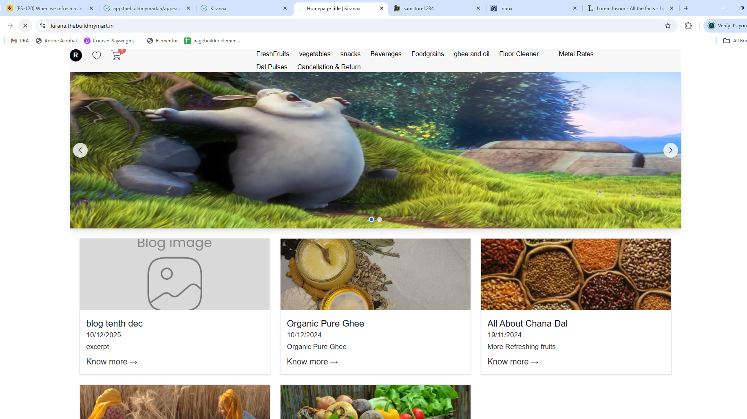Open the blog tenth dec title

coord(115,323)
